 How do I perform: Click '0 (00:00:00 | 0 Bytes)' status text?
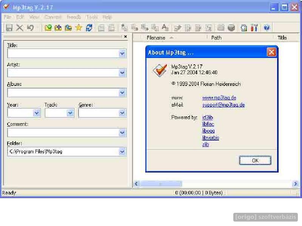[x=199, y=193]
